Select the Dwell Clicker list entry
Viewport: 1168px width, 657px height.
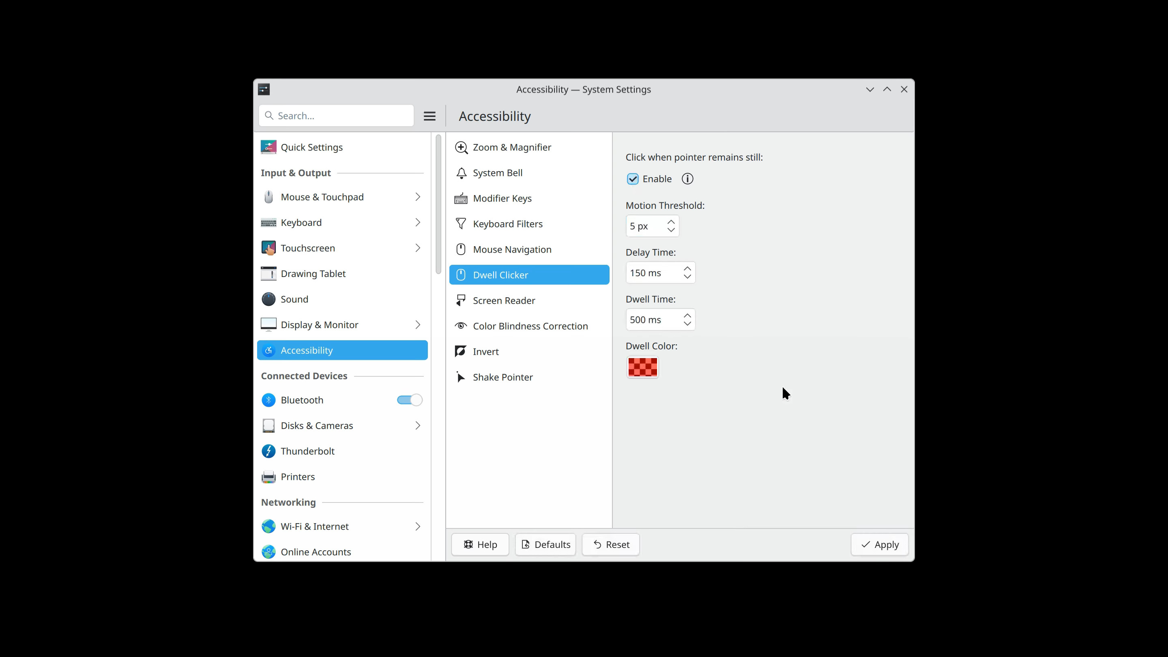point(529,275)
